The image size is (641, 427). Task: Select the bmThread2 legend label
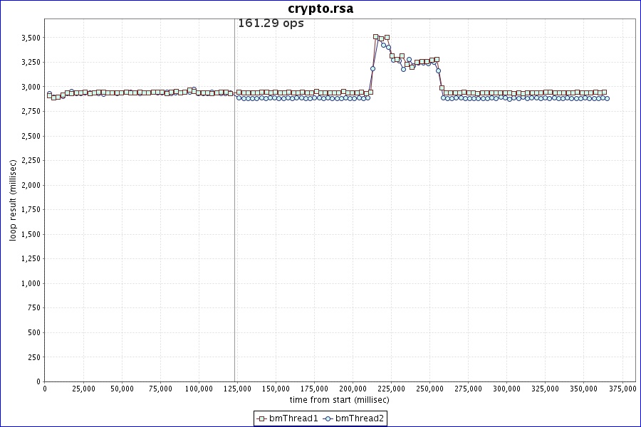[x=360, y=418]
